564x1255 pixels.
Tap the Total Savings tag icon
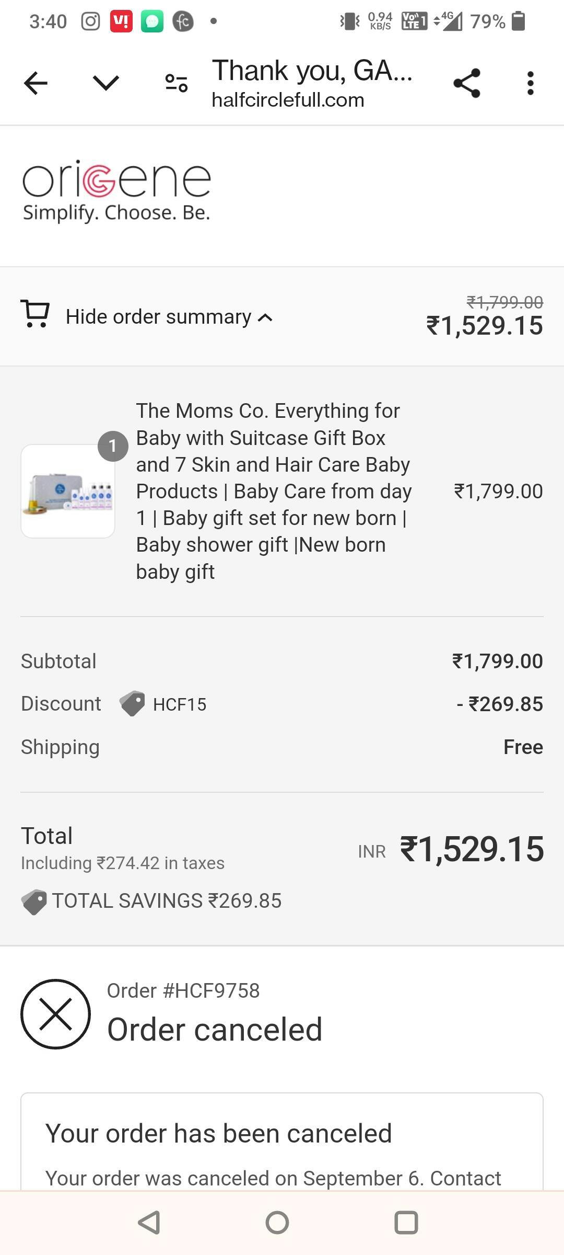click(x=34, y=902)
